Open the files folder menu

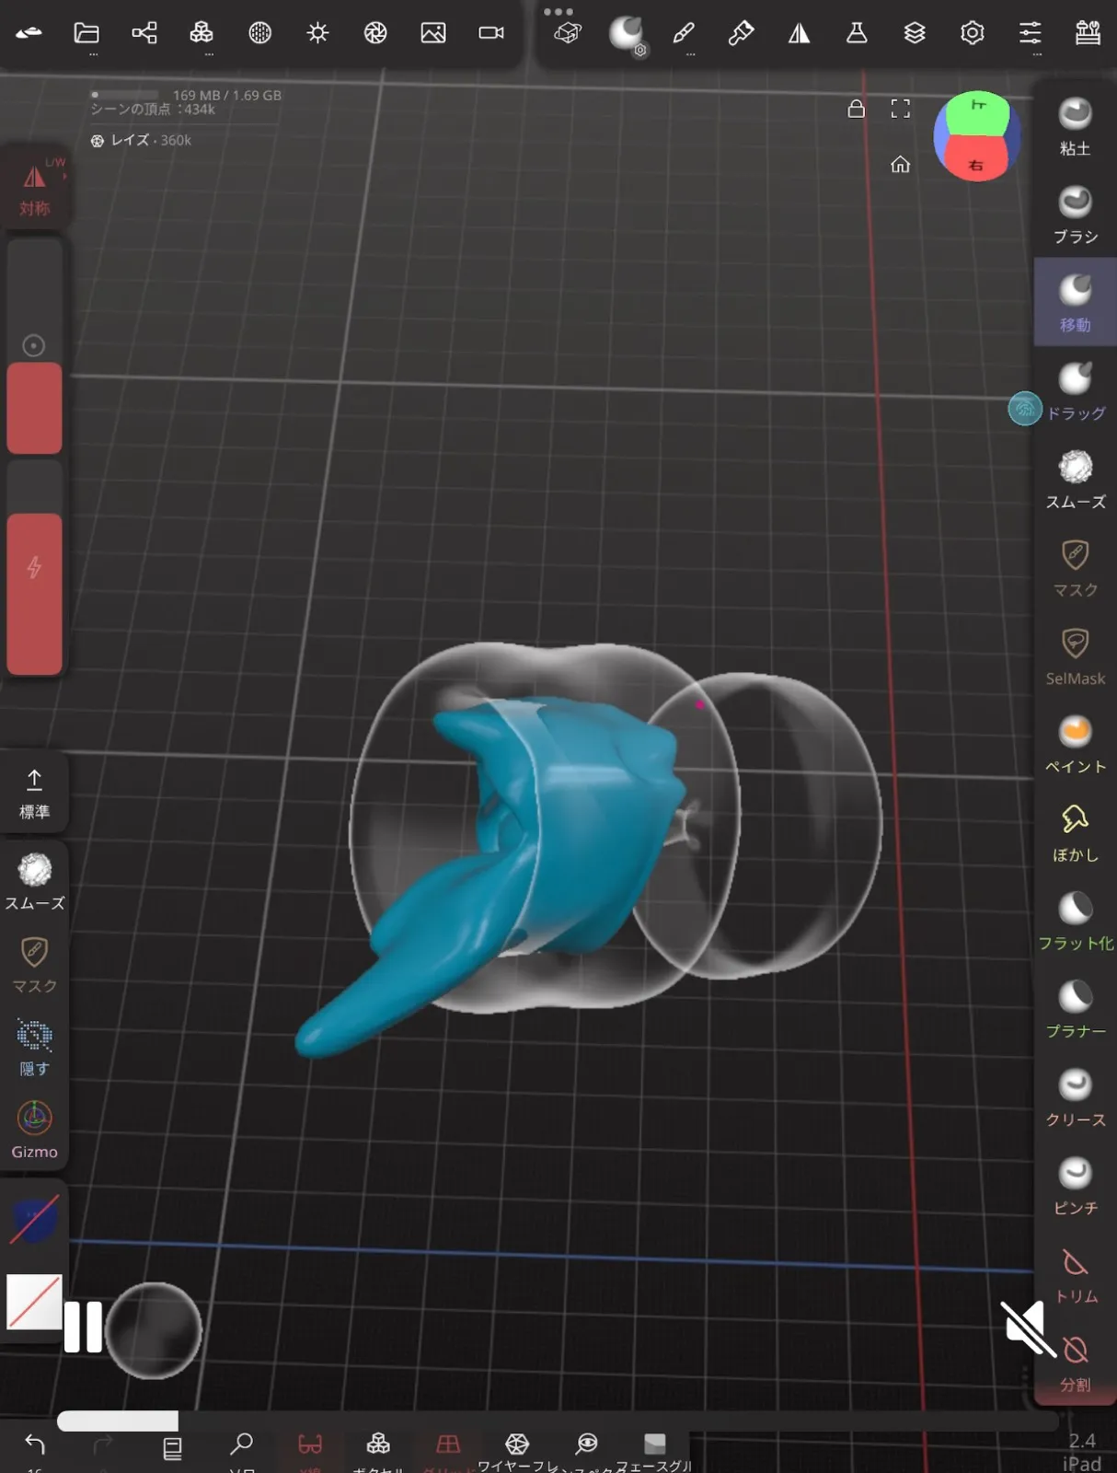[x=86, y=33]
